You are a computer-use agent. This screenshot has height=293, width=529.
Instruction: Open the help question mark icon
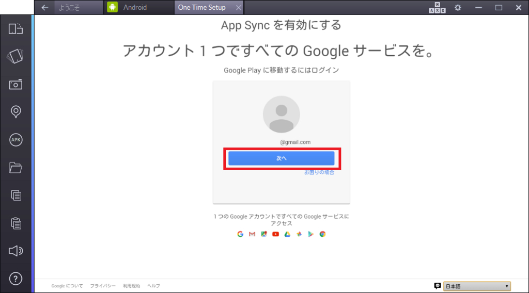tap(16, 279)
